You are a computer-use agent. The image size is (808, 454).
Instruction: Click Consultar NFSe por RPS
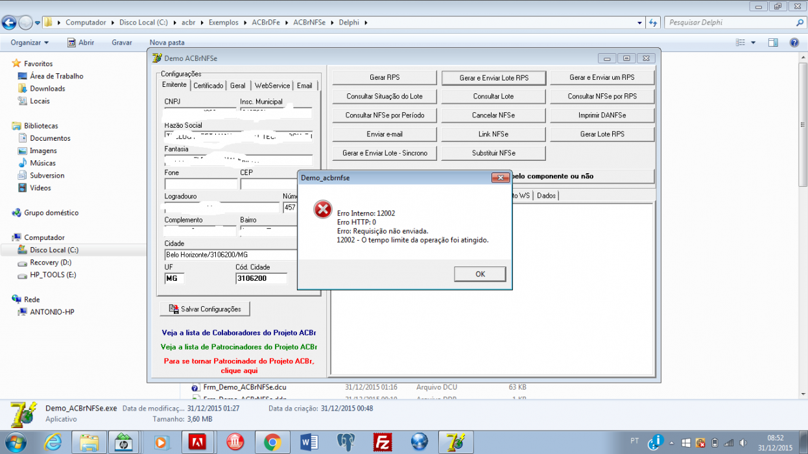pos(602,96)
